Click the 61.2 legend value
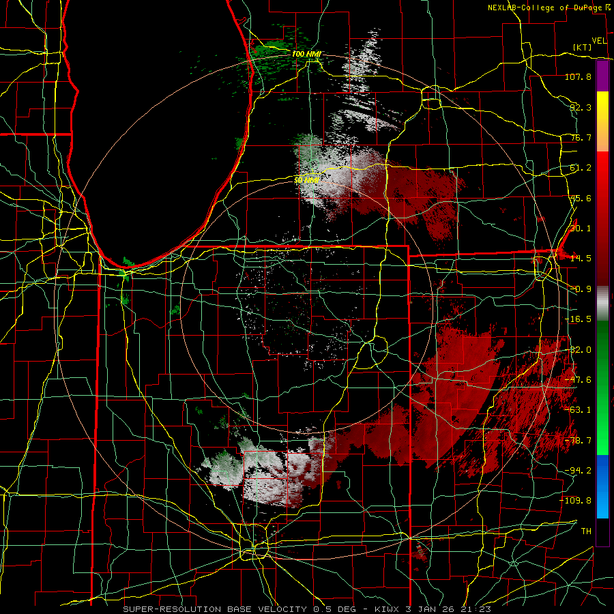This screenshot has width=614, height=614. 581,168
